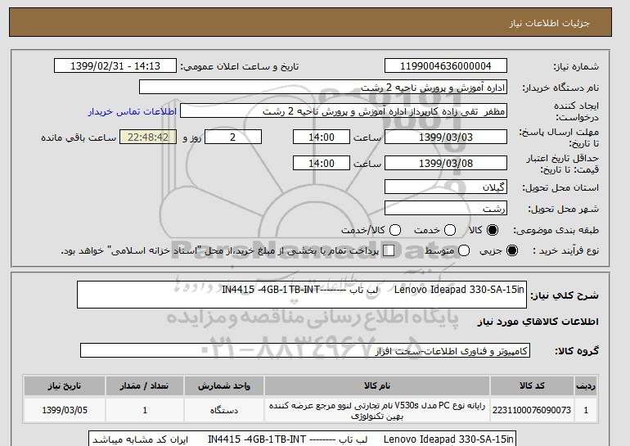Click the response deadline date 1399/03/03
This screenshot has width=630, height=446.
pos(446,137)
